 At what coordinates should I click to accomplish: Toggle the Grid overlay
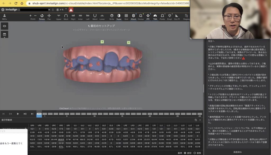126,17
